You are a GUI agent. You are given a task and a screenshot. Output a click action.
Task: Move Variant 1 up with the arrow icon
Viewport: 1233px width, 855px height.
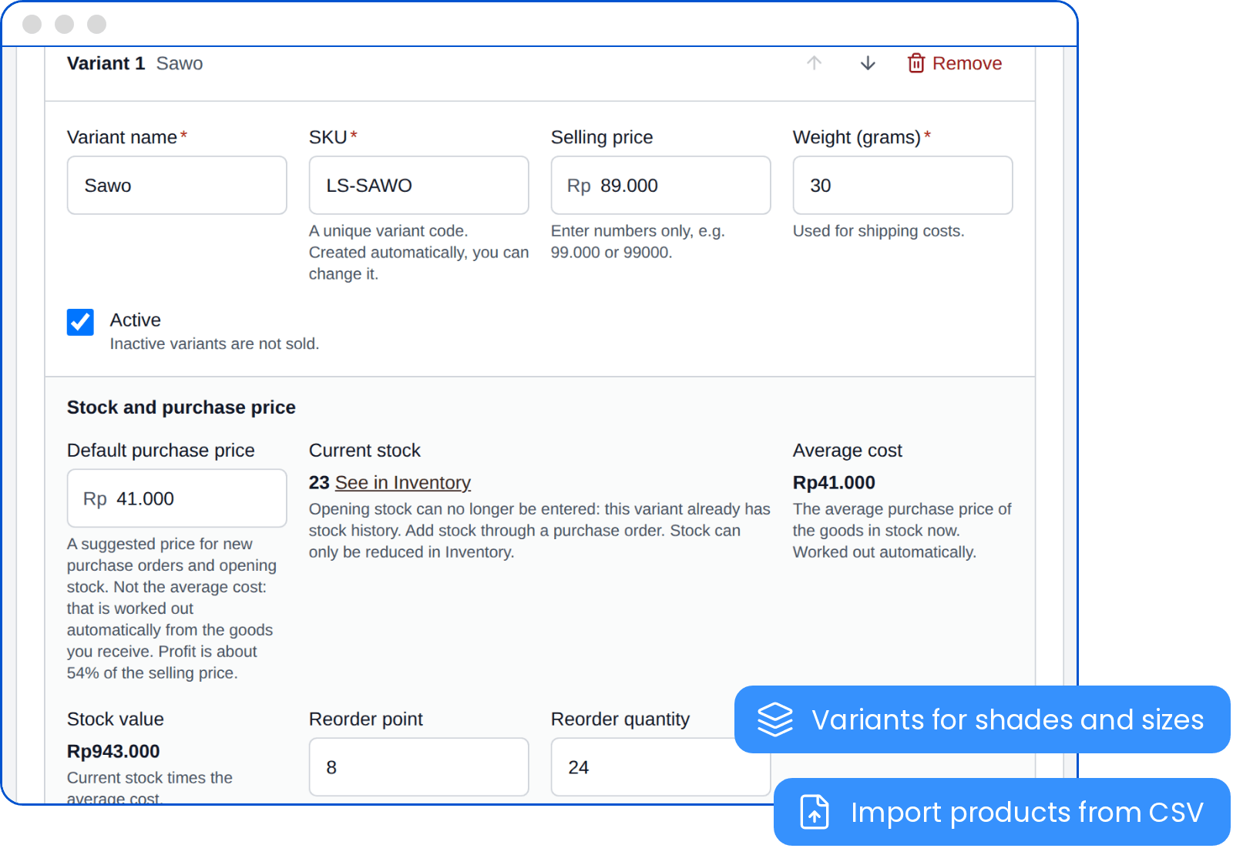(815, 63)
